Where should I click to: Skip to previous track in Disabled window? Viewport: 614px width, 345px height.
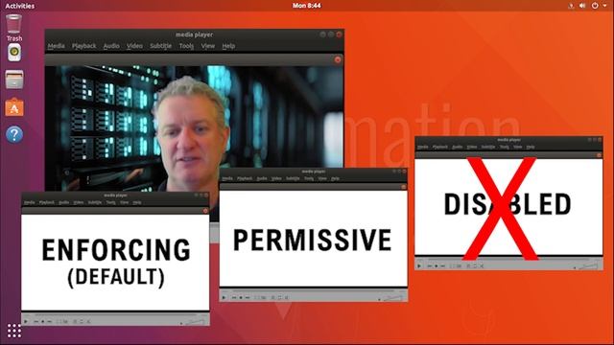[x=429, y=266]
